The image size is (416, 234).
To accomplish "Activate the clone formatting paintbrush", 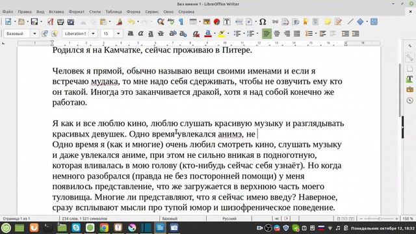I will [119, 21].
